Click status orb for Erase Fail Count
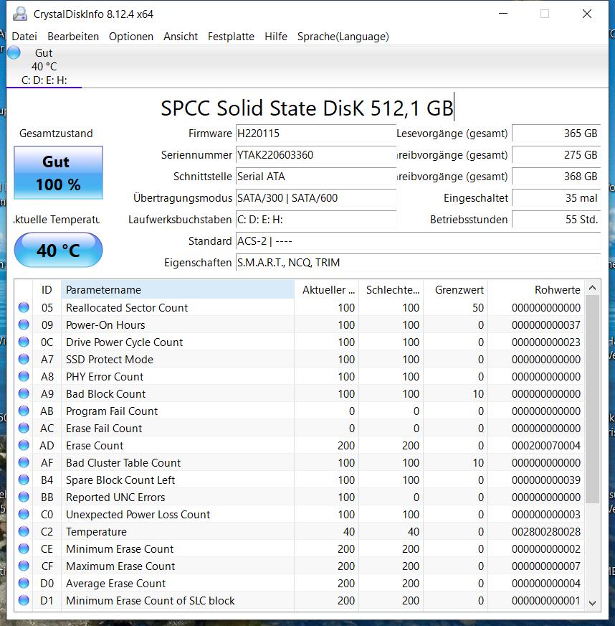This screenshot has width=615, height=626. (x=24, y=428)
